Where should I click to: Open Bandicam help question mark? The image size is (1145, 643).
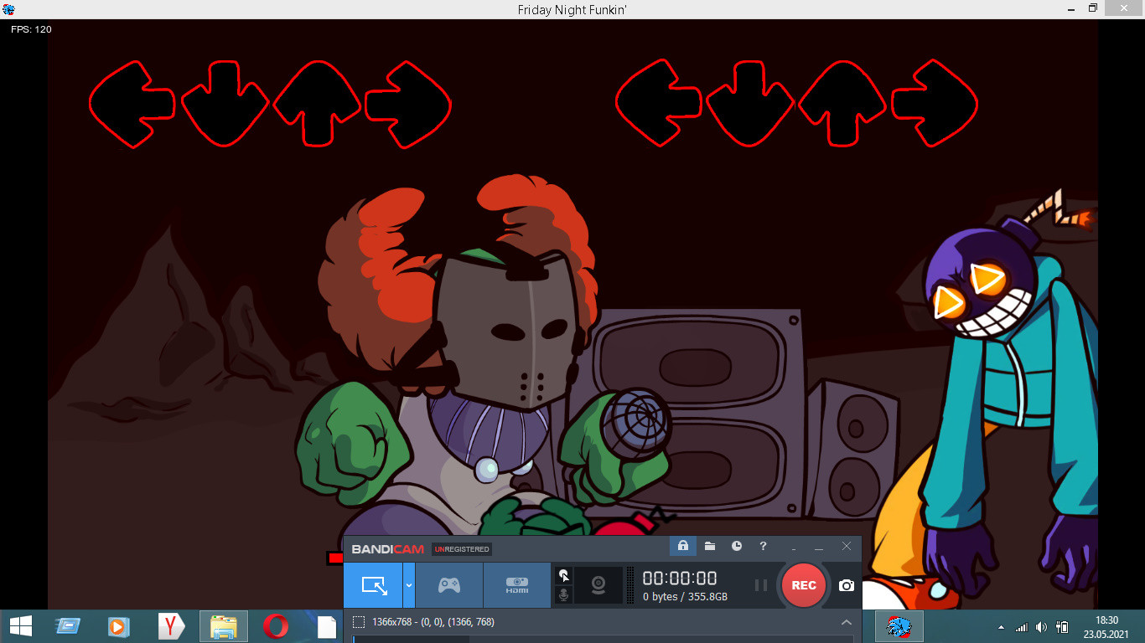click(x=763, y=546)
